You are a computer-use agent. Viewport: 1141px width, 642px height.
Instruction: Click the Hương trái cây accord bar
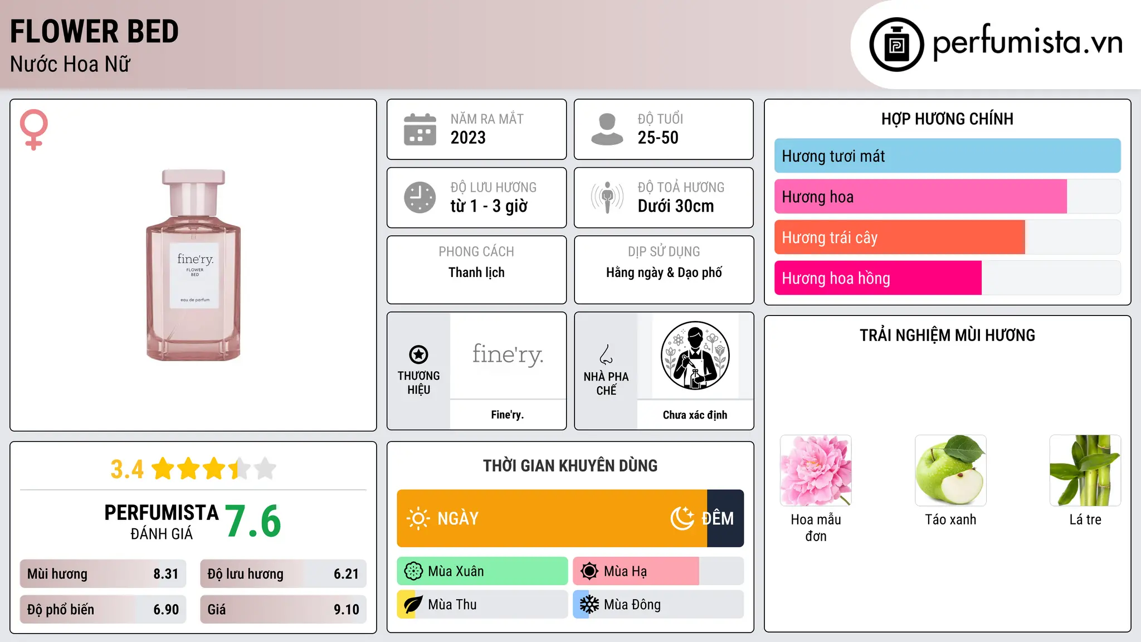pyautogui.click(x=947, y=237)
